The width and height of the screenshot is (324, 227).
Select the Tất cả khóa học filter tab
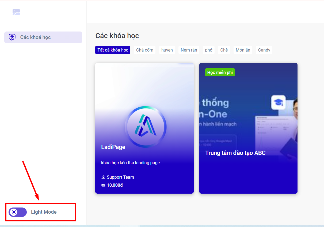pyautogui.click(x=113, y=50)
